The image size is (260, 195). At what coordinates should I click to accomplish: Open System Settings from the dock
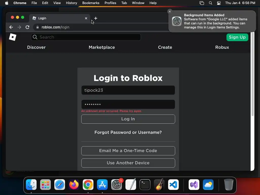tap(116, 185)
